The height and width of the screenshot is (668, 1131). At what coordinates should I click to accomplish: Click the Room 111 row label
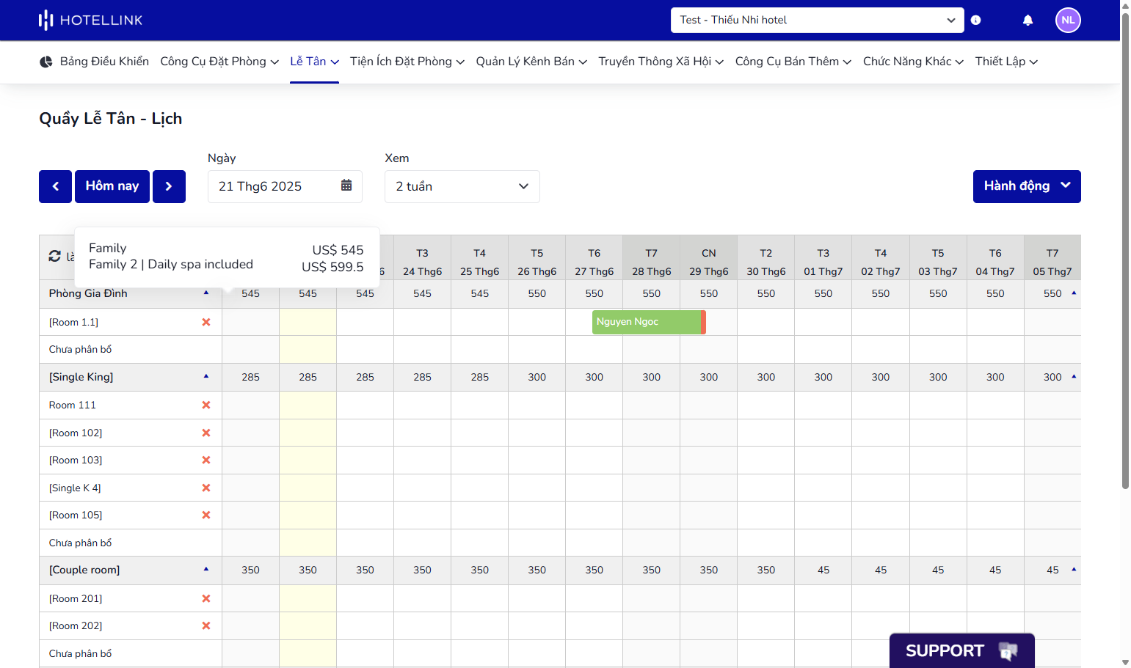[73, 405]
